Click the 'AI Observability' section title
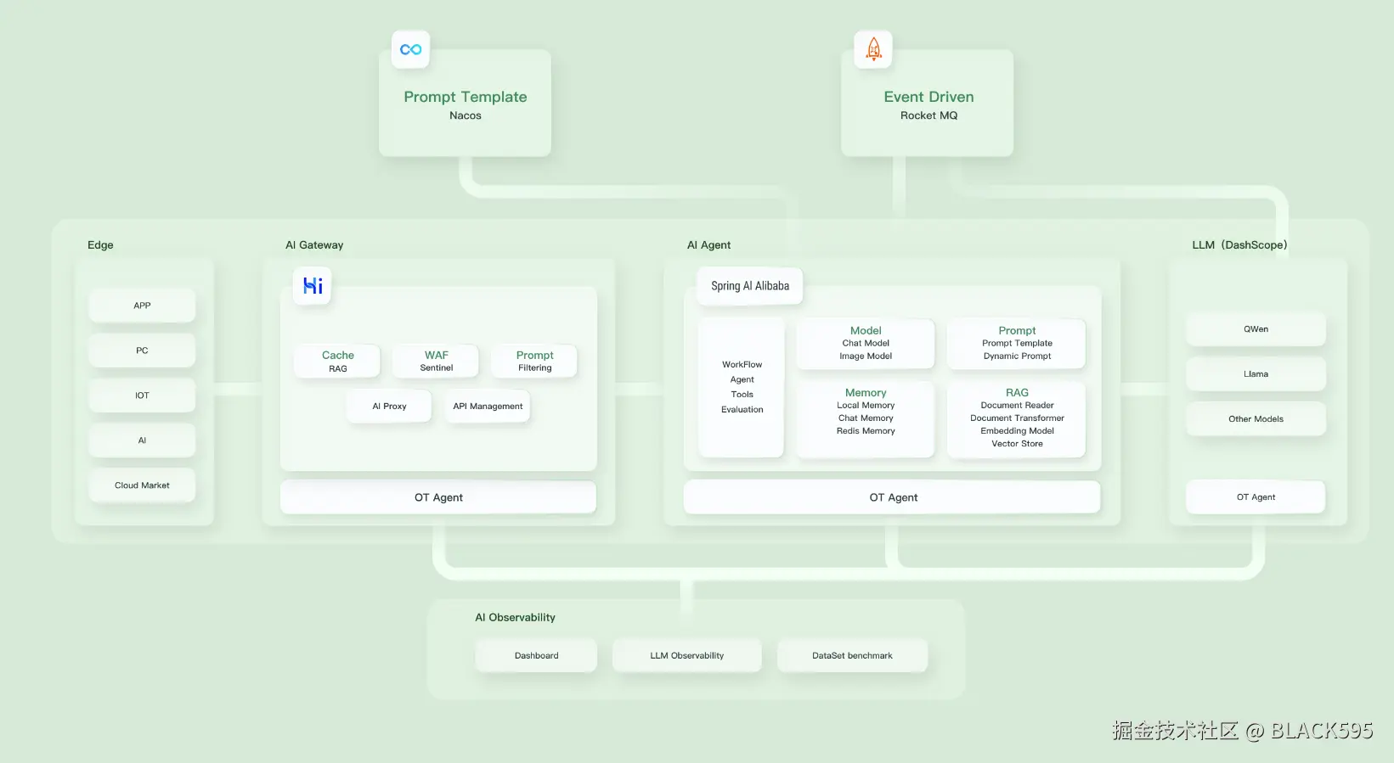This screenshot has height=763, width=1394. (515, 618)
